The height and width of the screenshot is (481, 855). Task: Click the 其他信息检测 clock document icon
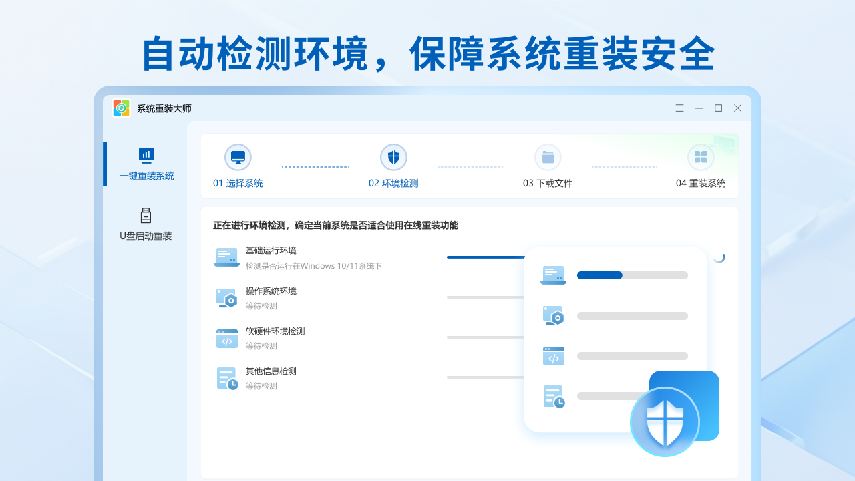click(x=226, y=377)
